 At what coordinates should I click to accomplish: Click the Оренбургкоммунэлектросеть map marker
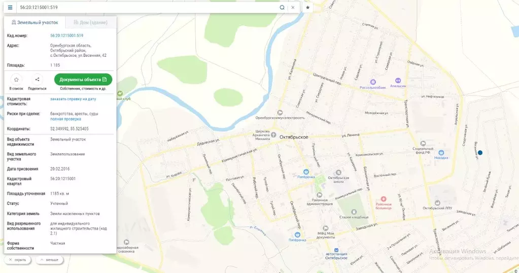pos(280,112)
